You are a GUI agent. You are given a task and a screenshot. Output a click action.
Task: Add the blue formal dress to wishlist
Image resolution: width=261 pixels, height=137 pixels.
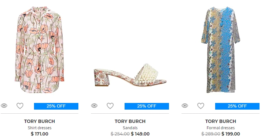pyautogui.click(x=201, y=106)
